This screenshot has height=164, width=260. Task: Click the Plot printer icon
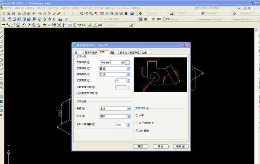click(19, 13)
